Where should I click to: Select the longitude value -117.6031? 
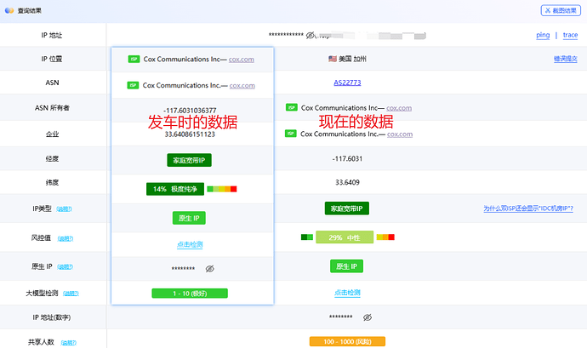point(347,159)
